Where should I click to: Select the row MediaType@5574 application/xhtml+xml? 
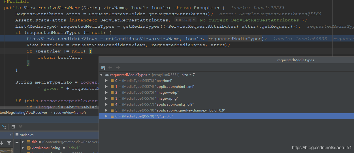(x=227, y=87)
